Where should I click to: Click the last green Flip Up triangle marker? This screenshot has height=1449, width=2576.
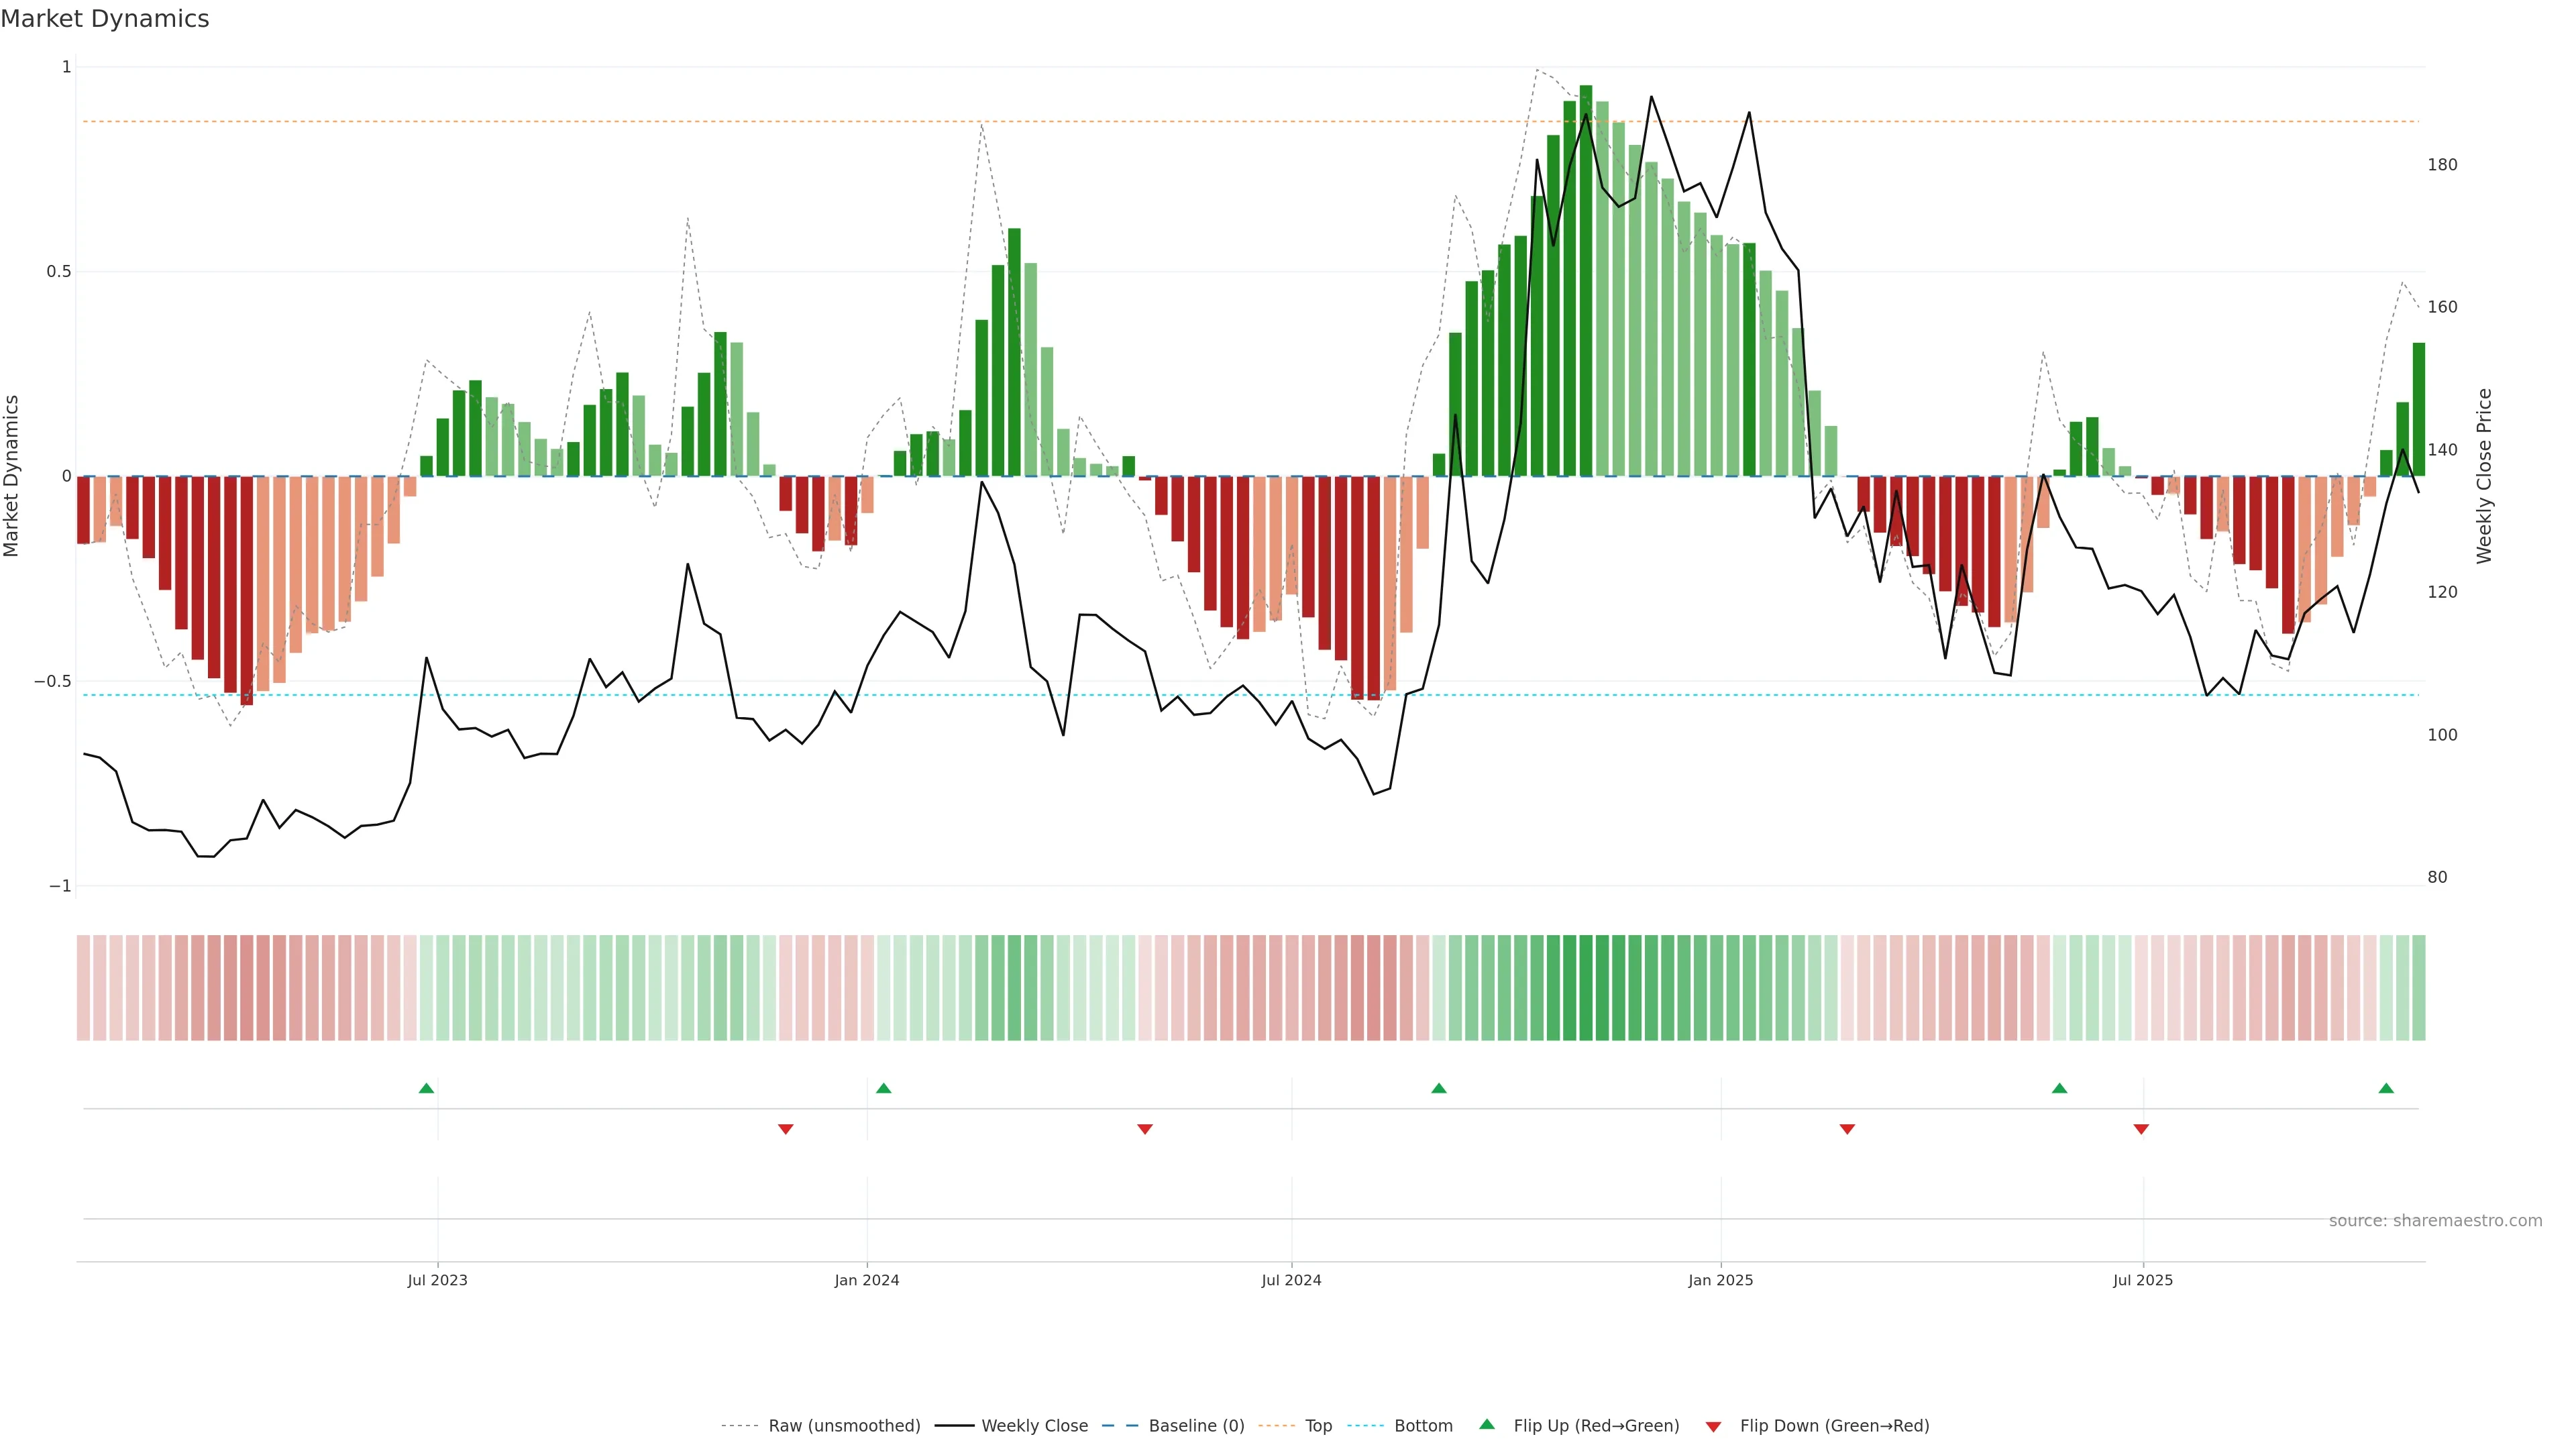coord(2386,1088)
